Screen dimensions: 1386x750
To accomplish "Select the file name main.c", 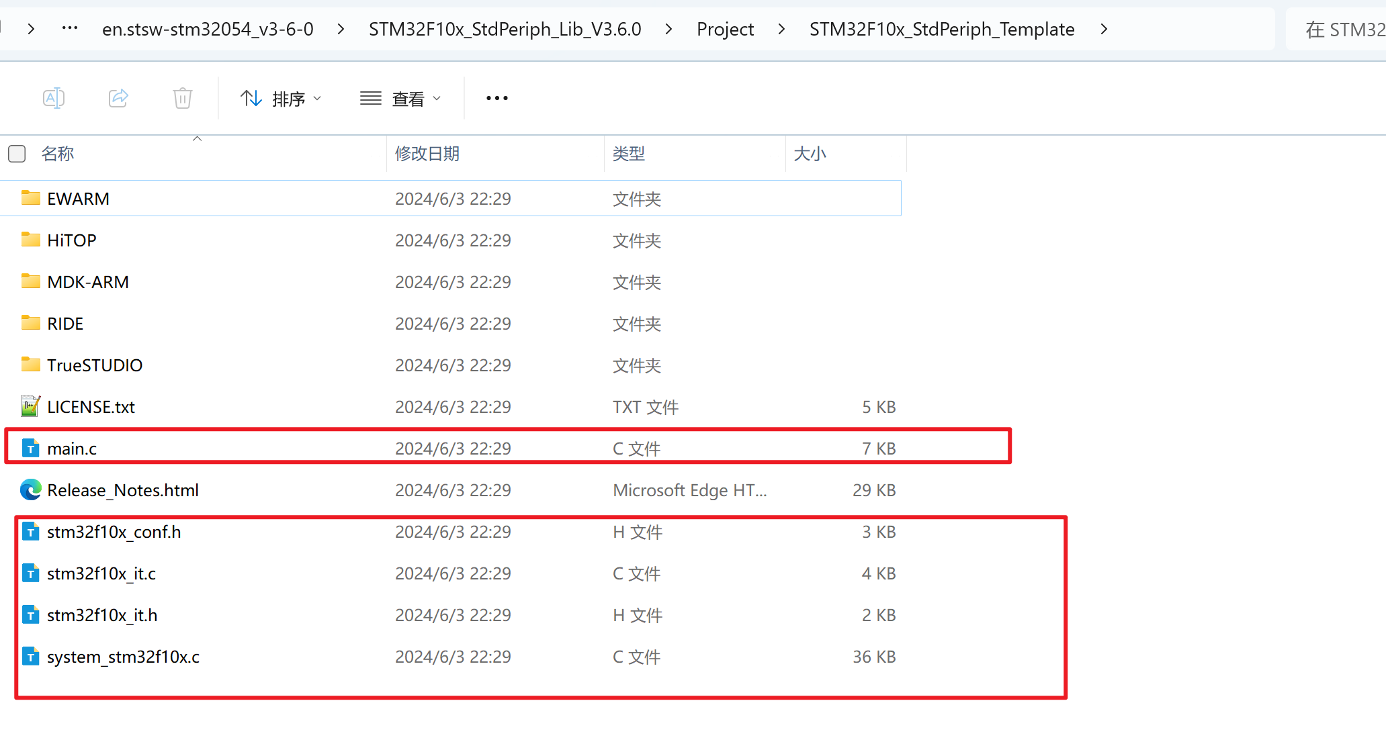I will point(72,449).
